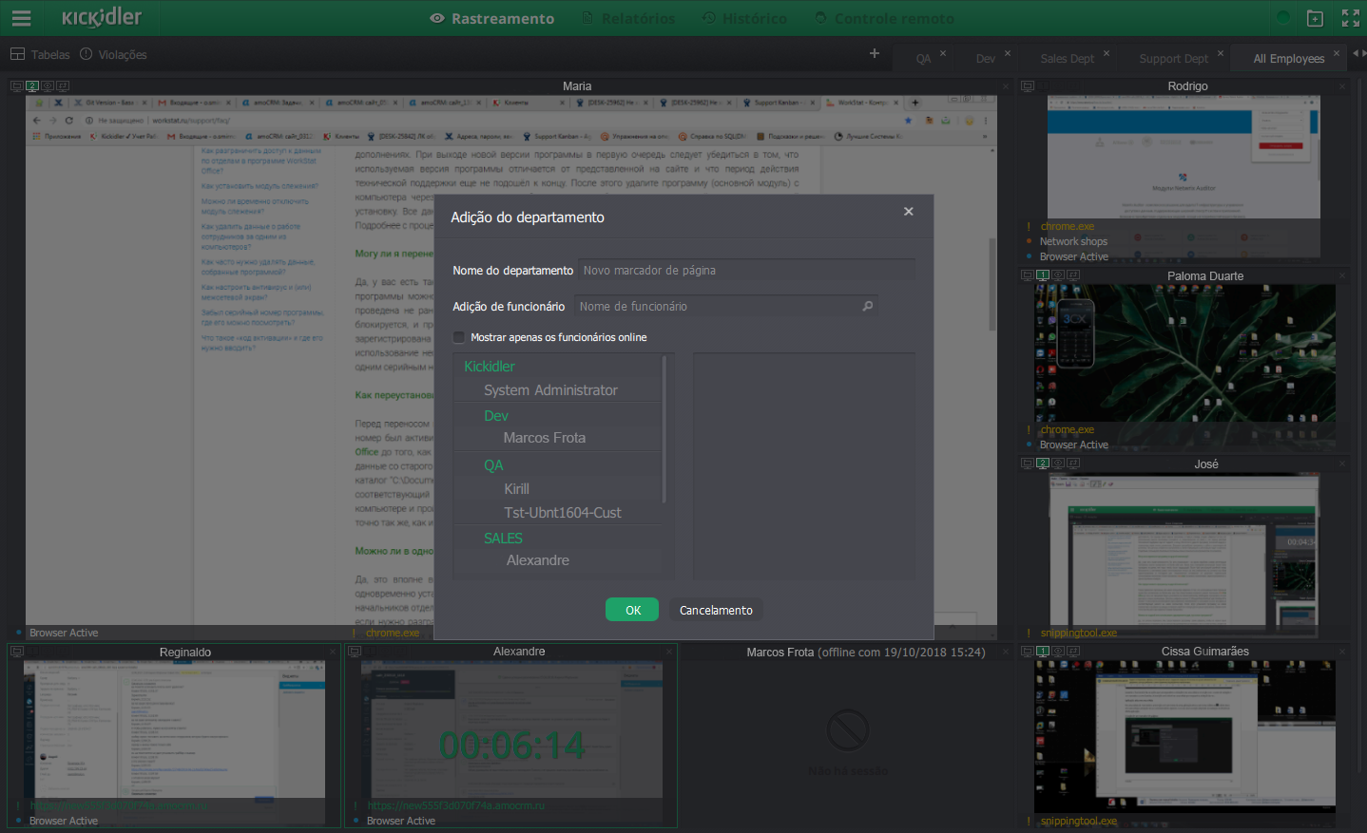Select the QA department tab

pos(923,58)
